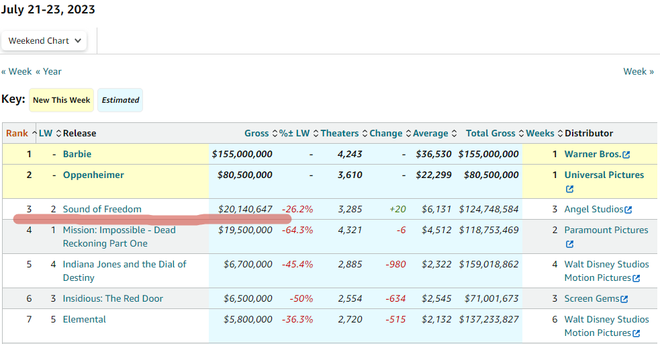Sort by Total Gross column
The width and height of the screenshot is (660, 344).
pyautogui.click(x=495, y=134)
